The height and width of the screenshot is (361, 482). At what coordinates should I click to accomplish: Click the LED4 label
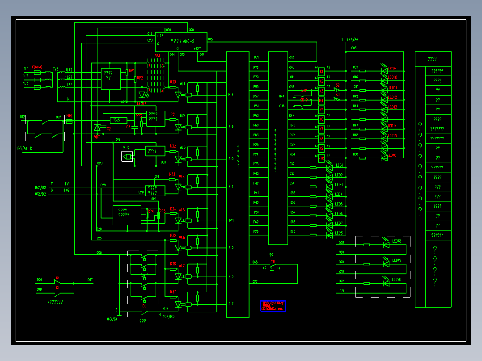click(x=339, y=194)
